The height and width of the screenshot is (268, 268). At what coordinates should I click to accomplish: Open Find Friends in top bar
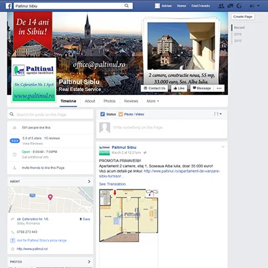pos(201,6)
